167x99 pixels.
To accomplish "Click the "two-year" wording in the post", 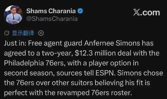I will click(56, 53).
